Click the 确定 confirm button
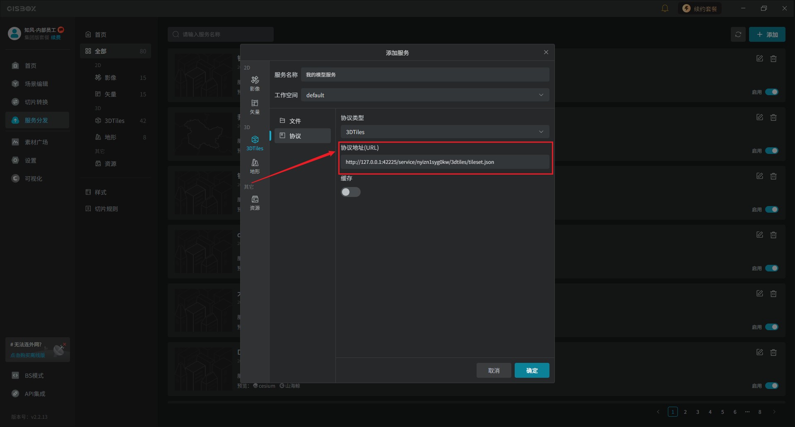Screen dimensions: 795x427 click(532, 370)
